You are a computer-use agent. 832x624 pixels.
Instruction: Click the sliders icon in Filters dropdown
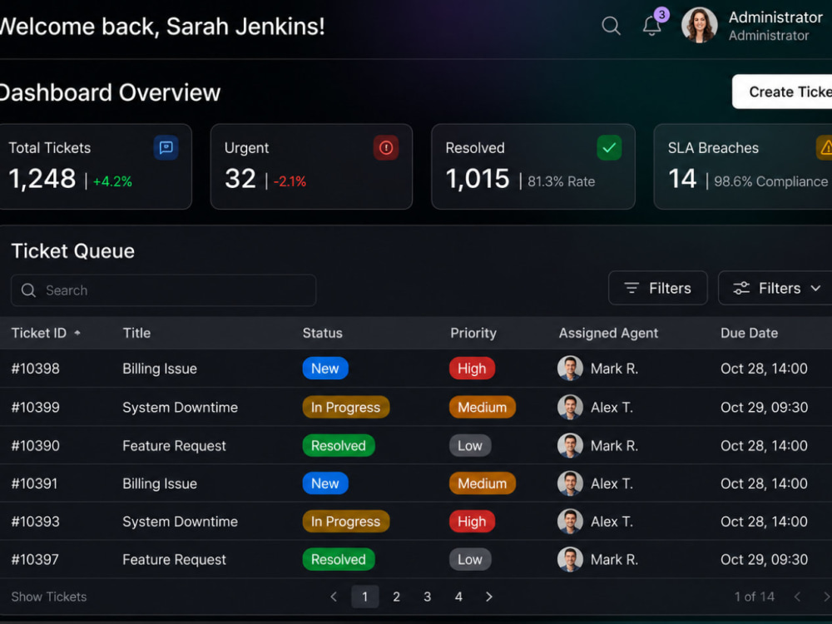coord(741,288)
